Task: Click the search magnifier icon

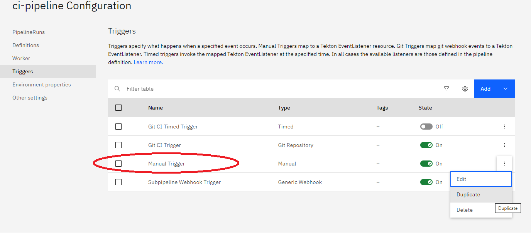Action: [x=117, y=89]
